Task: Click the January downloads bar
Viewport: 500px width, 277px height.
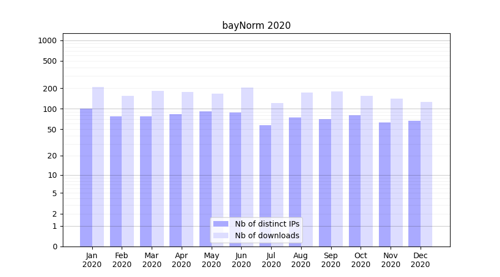Action: coord(98,166)
